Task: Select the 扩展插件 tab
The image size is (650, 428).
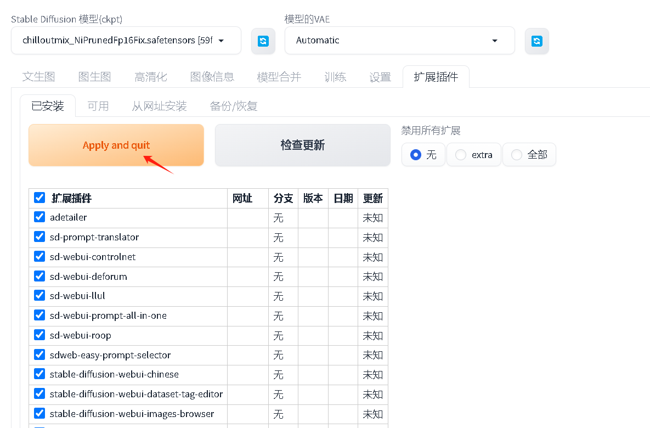Action: click(436, 77)
